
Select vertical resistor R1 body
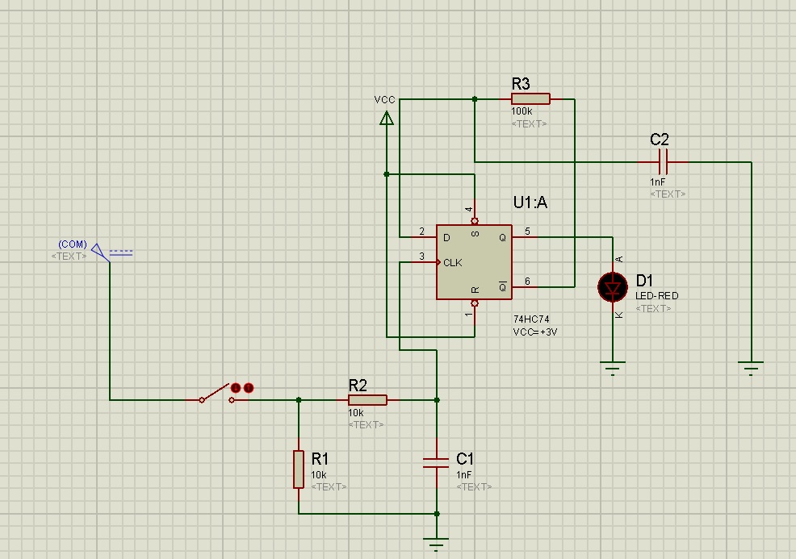299,469
